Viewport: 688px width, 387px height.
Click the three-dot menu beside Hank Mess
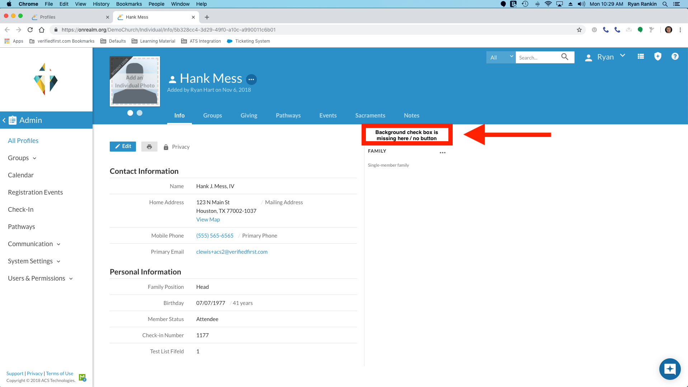(251, 79)
